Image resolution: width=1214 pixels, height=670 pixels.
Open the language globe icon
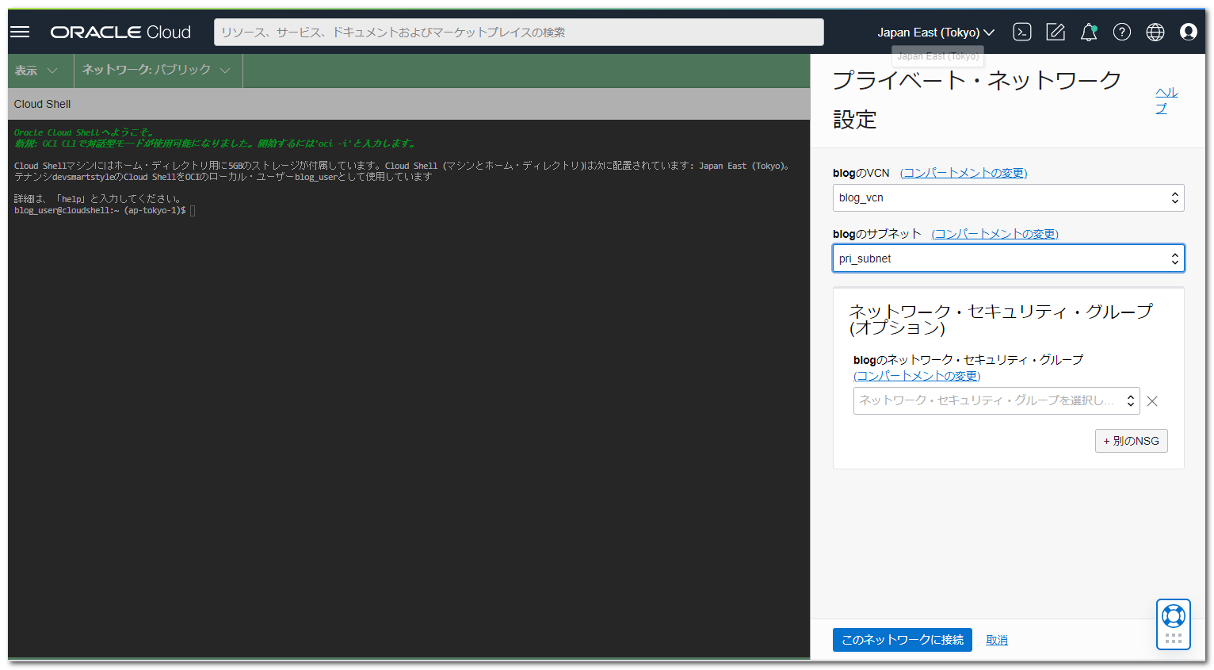(1155, 32)
